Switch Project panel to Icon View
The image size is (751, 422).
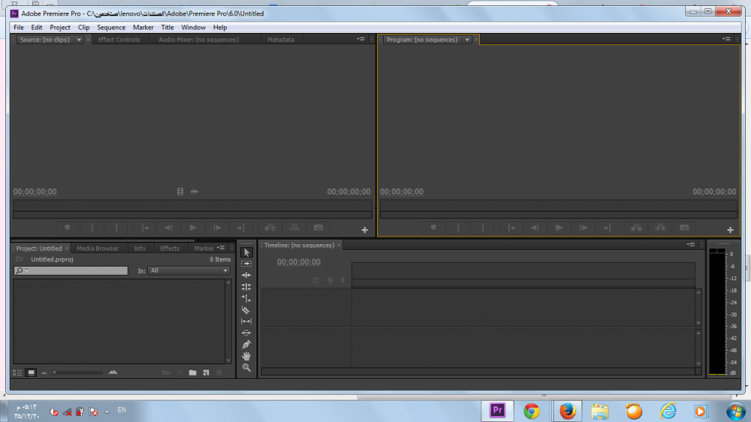coord(32,372)
